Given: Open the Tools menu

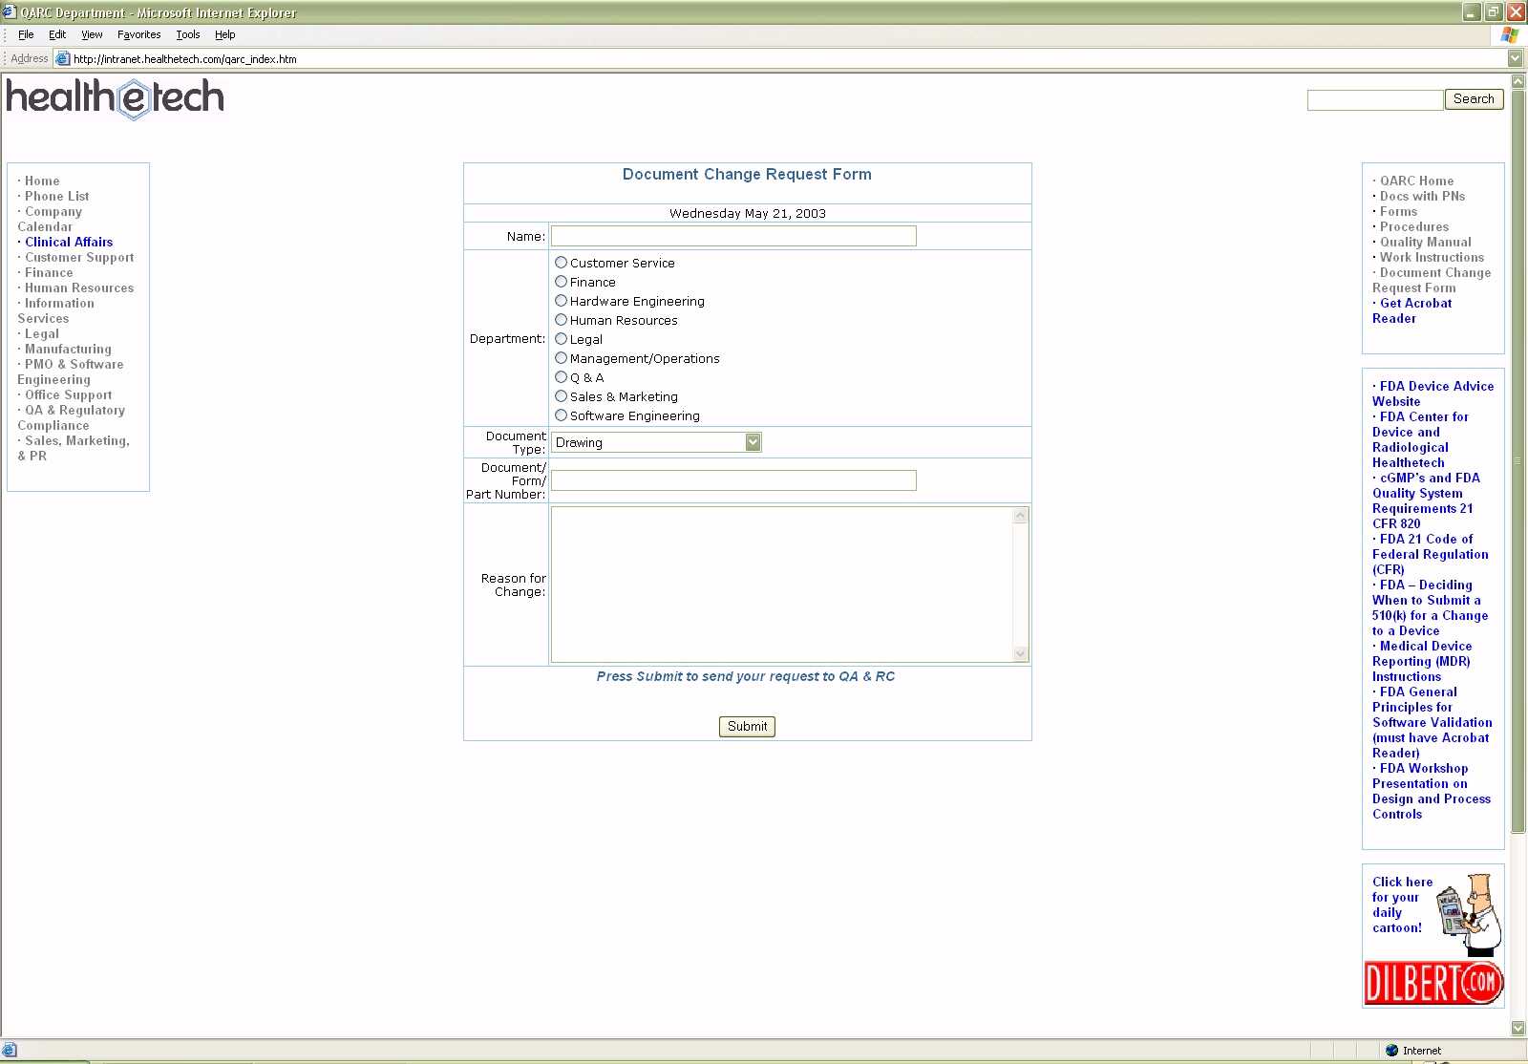Looking at the screenshot, I should pyautogui.click(x=187, y=34).
